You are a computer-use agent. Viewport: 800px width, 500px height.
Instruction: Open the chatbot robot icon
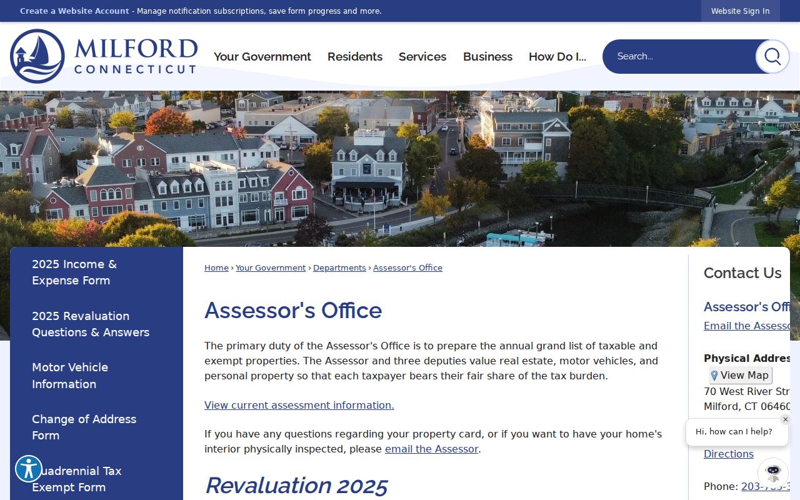773,473
